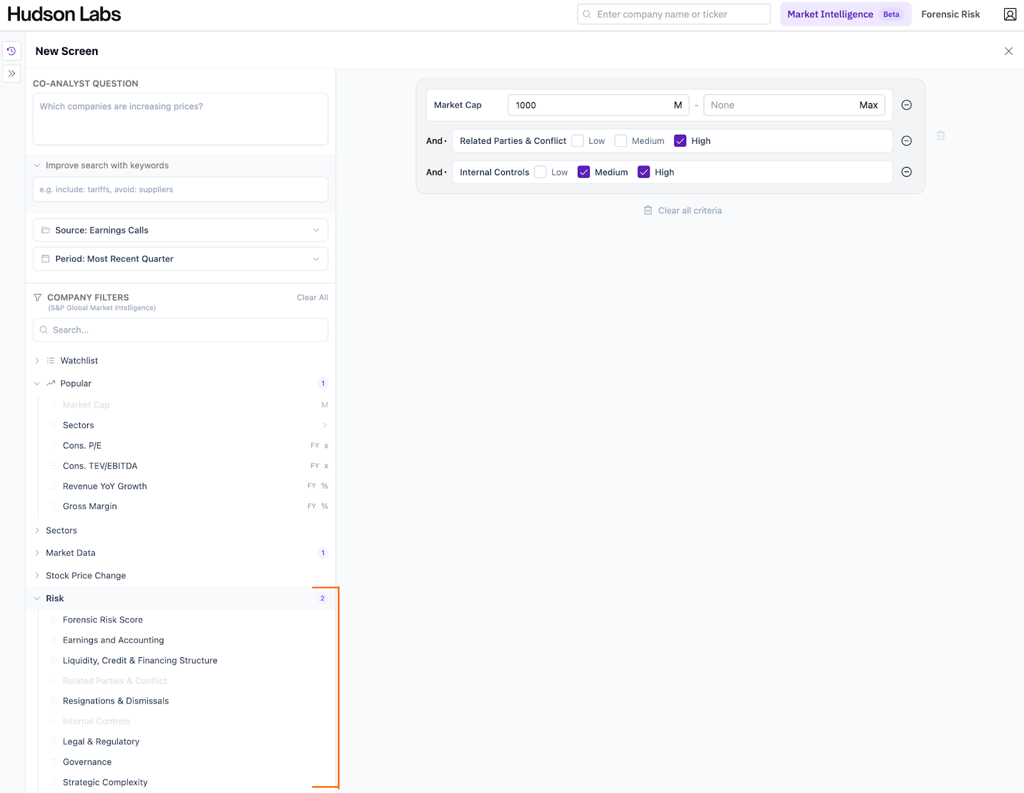This screenshot has height=793, width=1024.
Task: Open the Period: Most Recent Quarter dropdown
Action: point(180,259)
